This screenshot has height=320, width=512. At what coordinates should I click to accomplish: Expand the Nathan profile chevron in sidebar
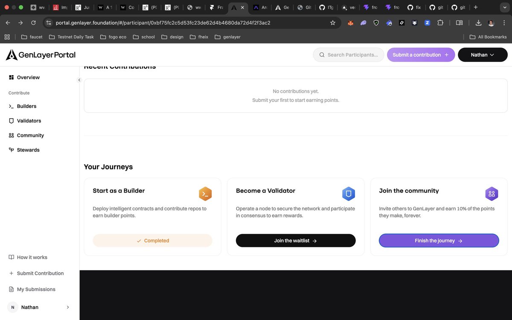pyautogui.click(x=68, y=307)
